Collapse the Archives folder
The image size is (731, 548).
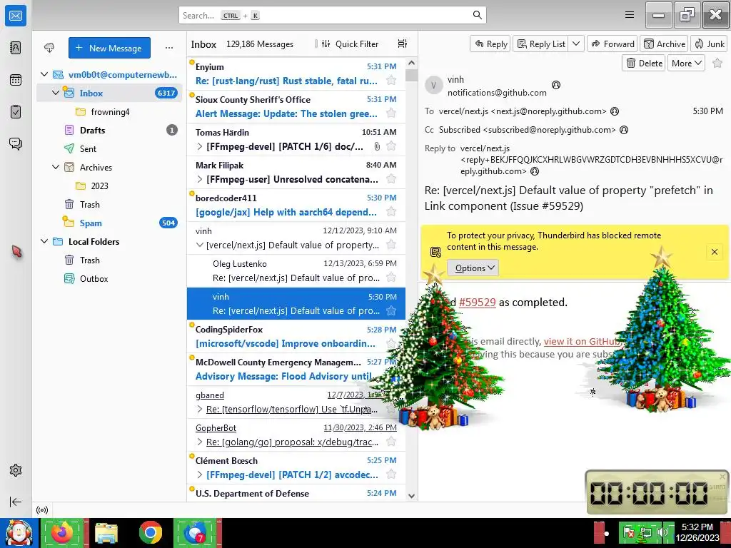tap(56, 167)
